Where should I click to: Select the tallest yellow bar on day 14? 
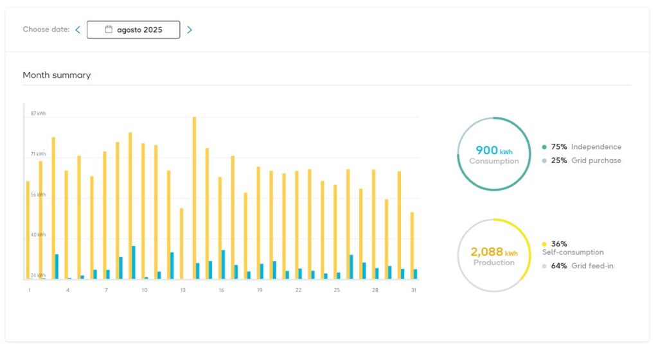pos(194,198)
